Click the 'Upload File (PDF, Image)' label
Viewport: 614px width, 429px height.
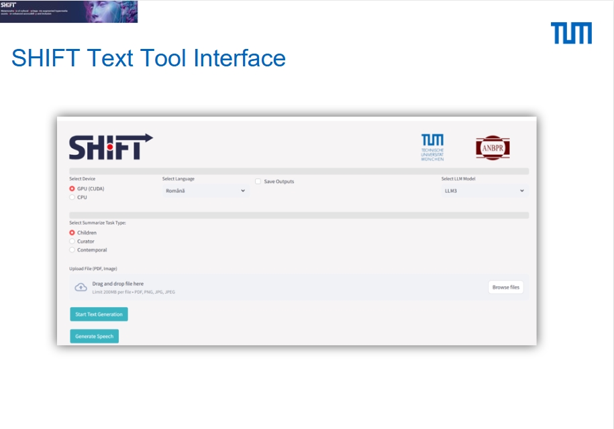click(93, 269)
